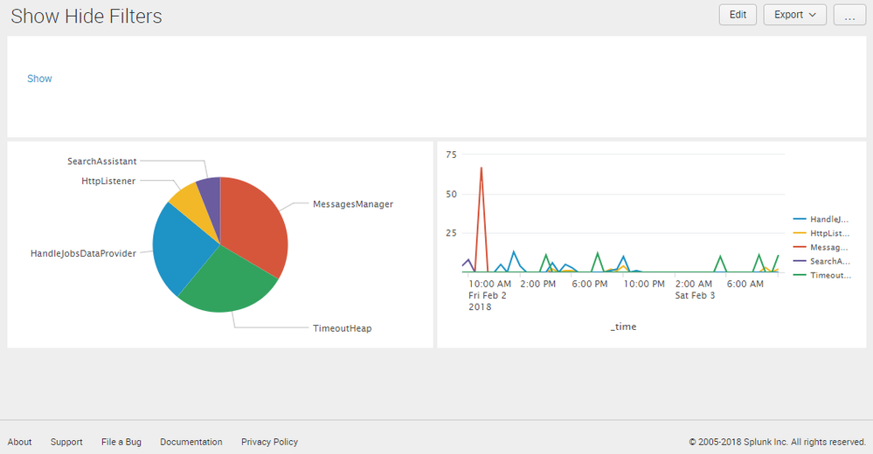This screenshot has width=873, height=454.
Task: Click the Edit dashboard button
Action: pos(738,15)
